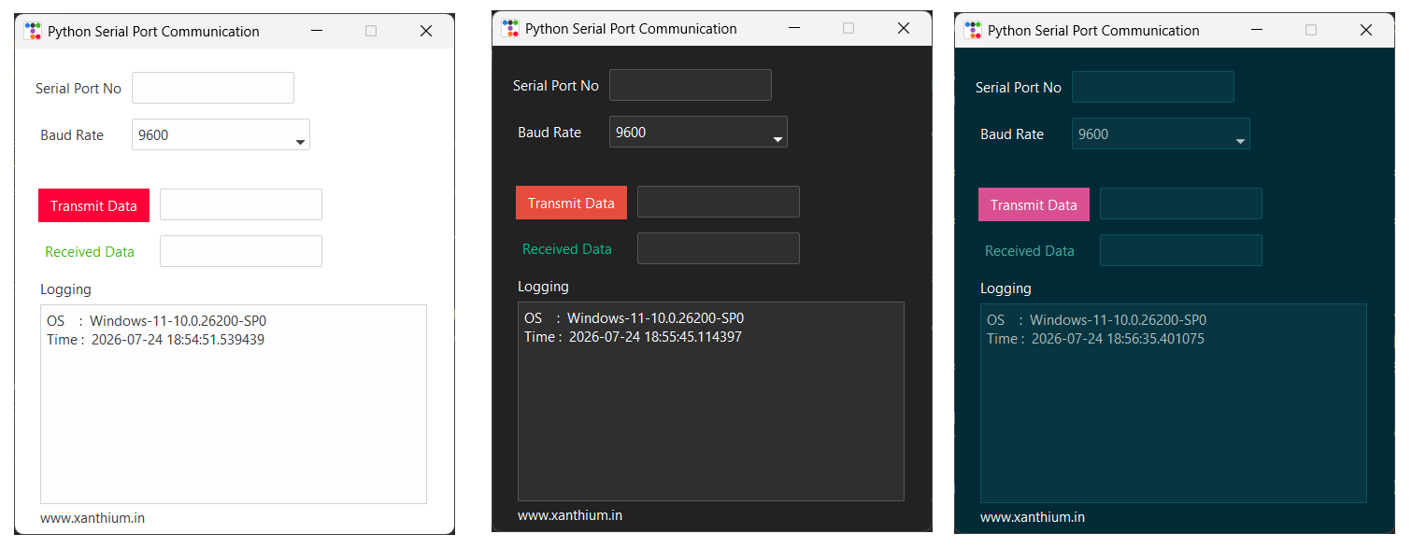This screenshot has width=1412, height=548.
Task: Click Received Data field in teal window
Action: pyautogui.click(x=1181, y=250)
